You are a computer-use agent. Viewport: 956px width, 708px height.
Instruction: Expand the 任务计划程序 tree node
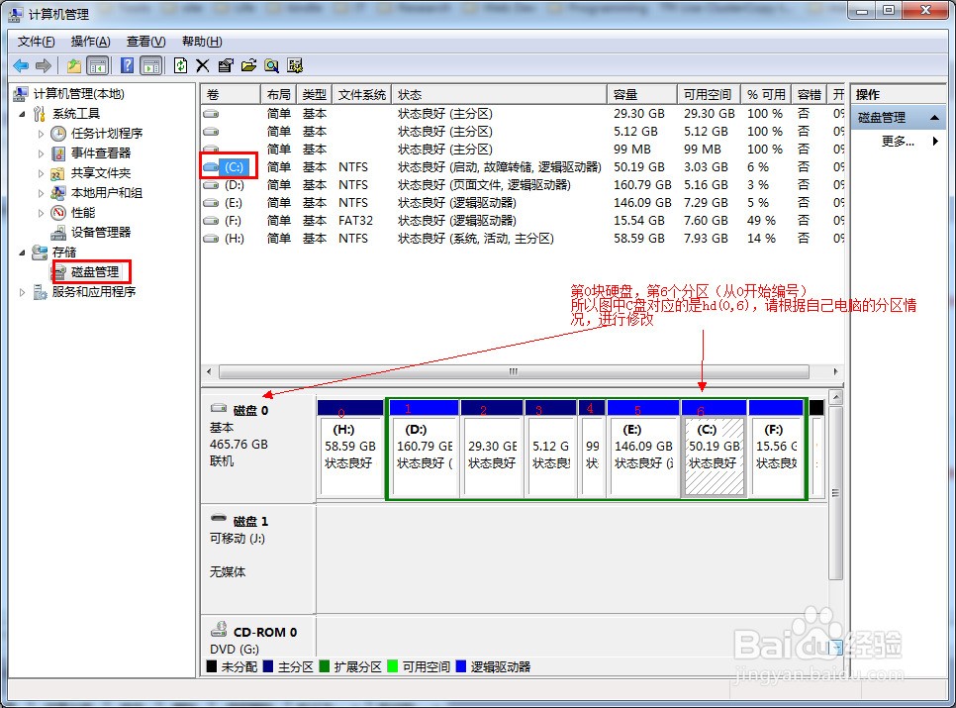click(42, 134)
